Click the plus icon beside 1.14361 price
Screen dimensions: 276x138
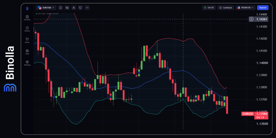[251, 19]
